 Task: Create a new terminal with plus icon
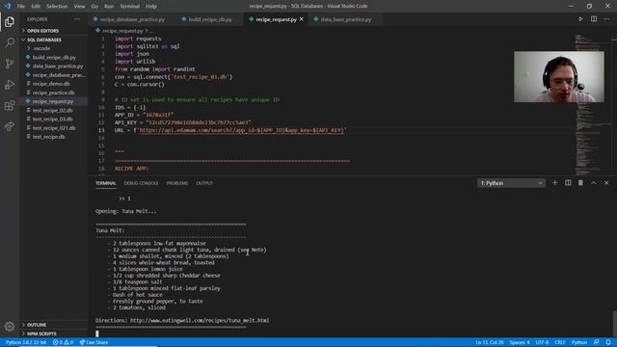click(555, 183)
